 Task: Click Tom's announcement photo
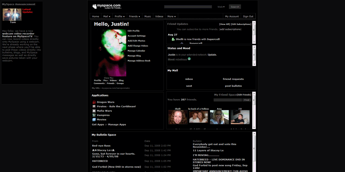12,15
